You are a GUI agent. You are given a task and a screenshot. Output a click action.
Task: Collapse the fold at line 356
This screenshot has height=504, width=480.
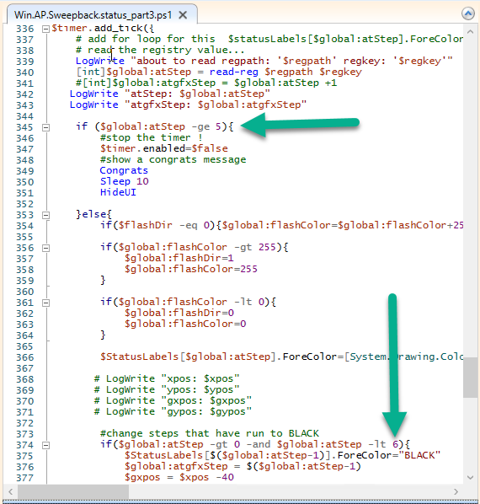pos(46,248)
